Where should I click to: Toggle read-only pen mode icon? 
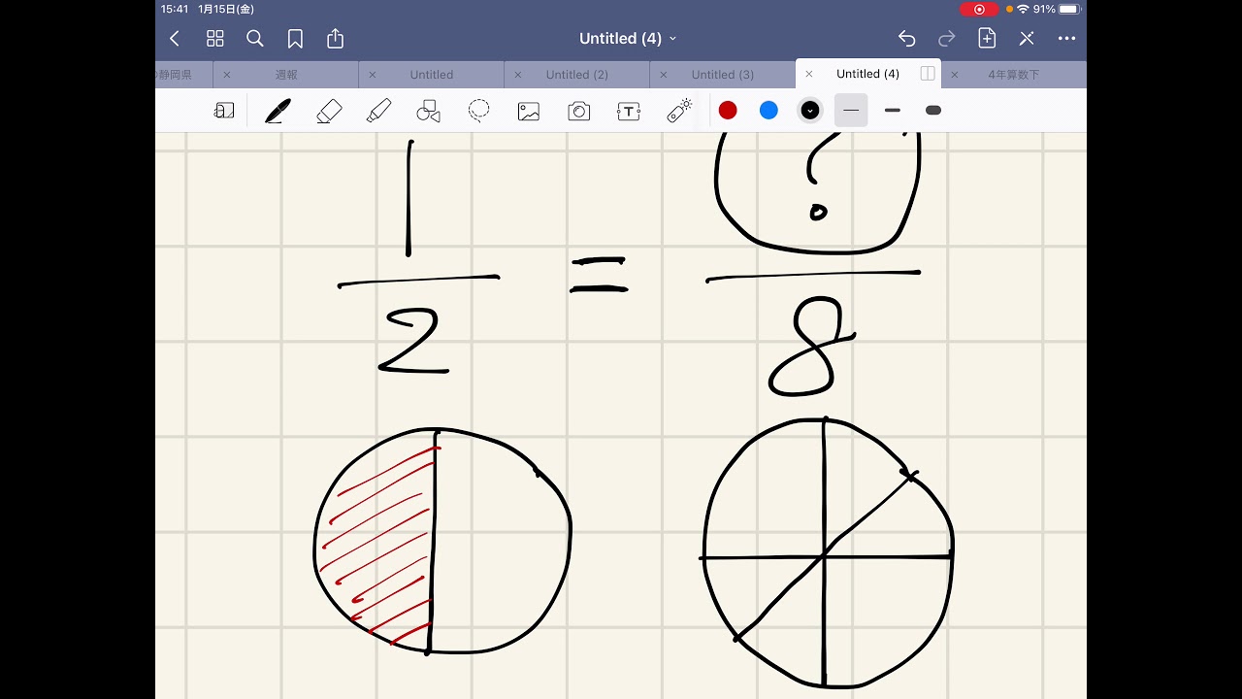pyautogui.click(x=1027, y=39)
